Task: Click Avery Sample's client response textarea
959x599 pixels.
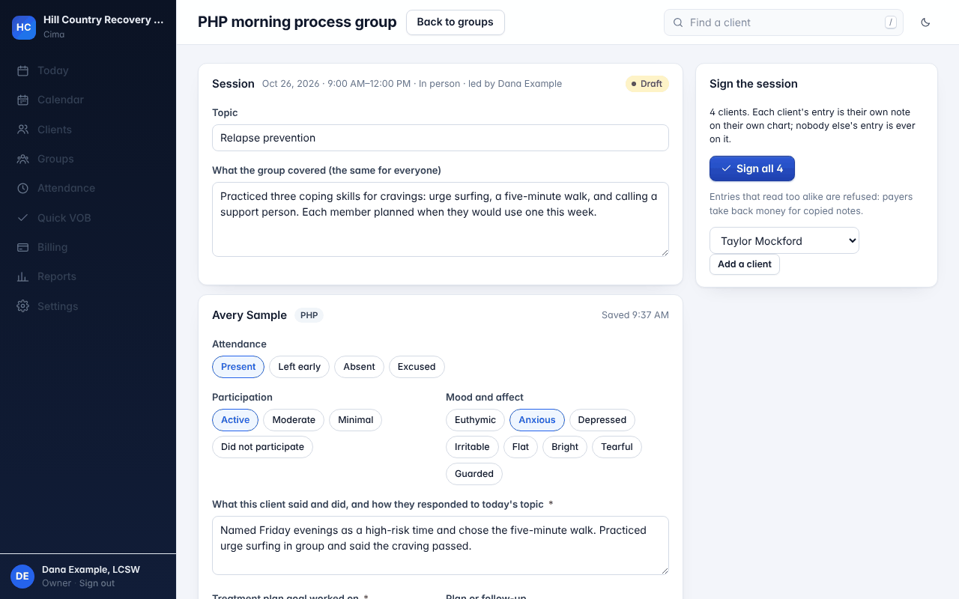Action: [x=441, y=546]
